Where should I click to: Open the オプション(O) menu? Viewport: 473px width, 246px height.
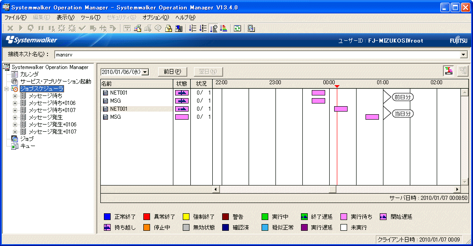point(155,17)
